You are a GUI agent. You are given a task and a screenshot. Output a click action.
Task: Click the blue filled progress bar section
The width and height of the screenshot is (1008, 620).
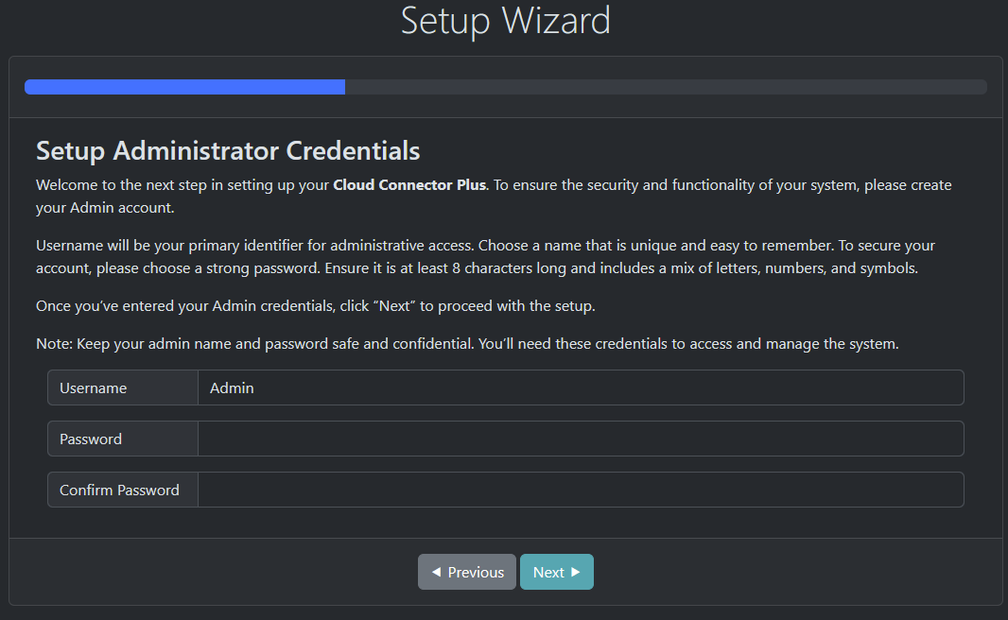(184, 87)
